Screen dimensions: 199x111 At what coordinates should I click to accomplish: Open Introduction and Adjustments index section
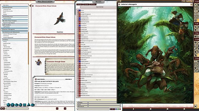tap(15, 32)
